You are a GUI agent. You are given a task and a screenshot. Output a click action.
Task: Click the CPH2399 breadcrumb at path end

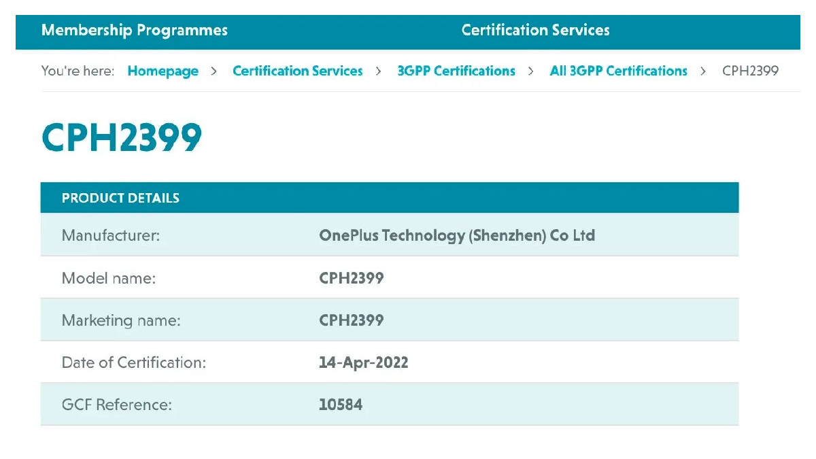750,71
